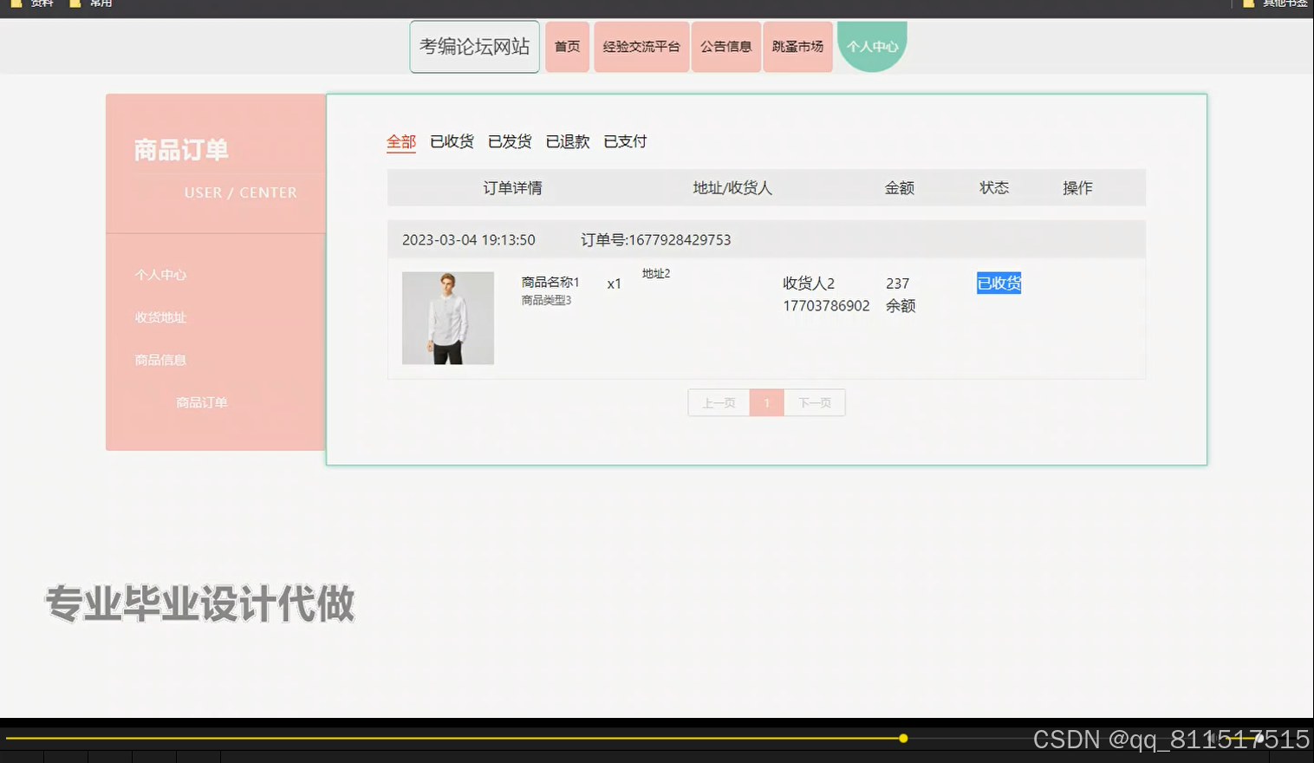Show all orders via 全部 filter
Screen dimensions: 1314x763
pyautogui.click(x=400, y=141)
